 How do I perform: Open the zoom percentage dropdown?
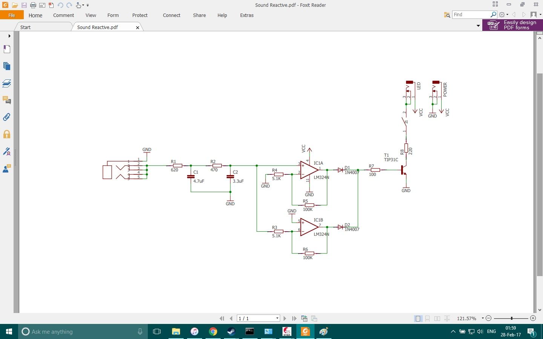click(483, 318)
